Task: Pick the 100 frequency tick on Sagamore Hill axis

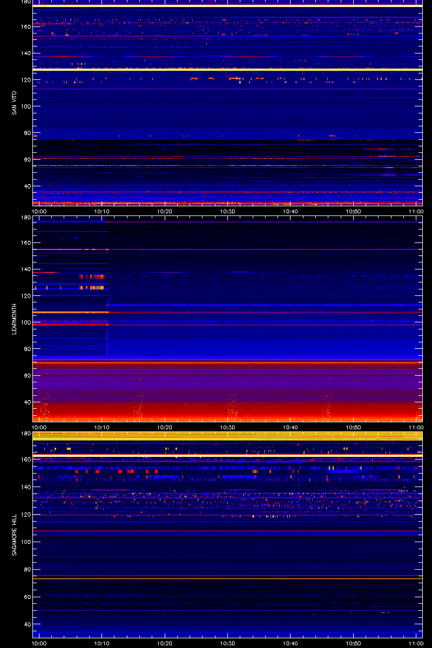Action: coord(25,542)
